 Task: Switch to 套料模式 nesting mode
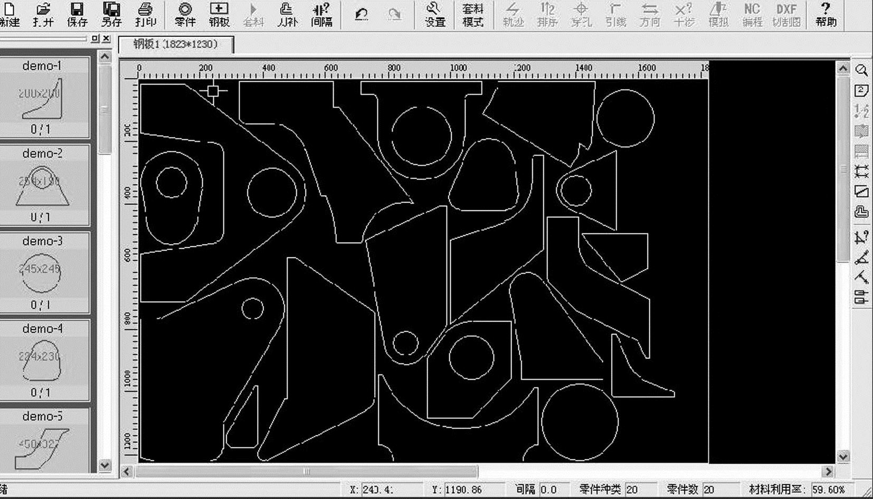473,14
